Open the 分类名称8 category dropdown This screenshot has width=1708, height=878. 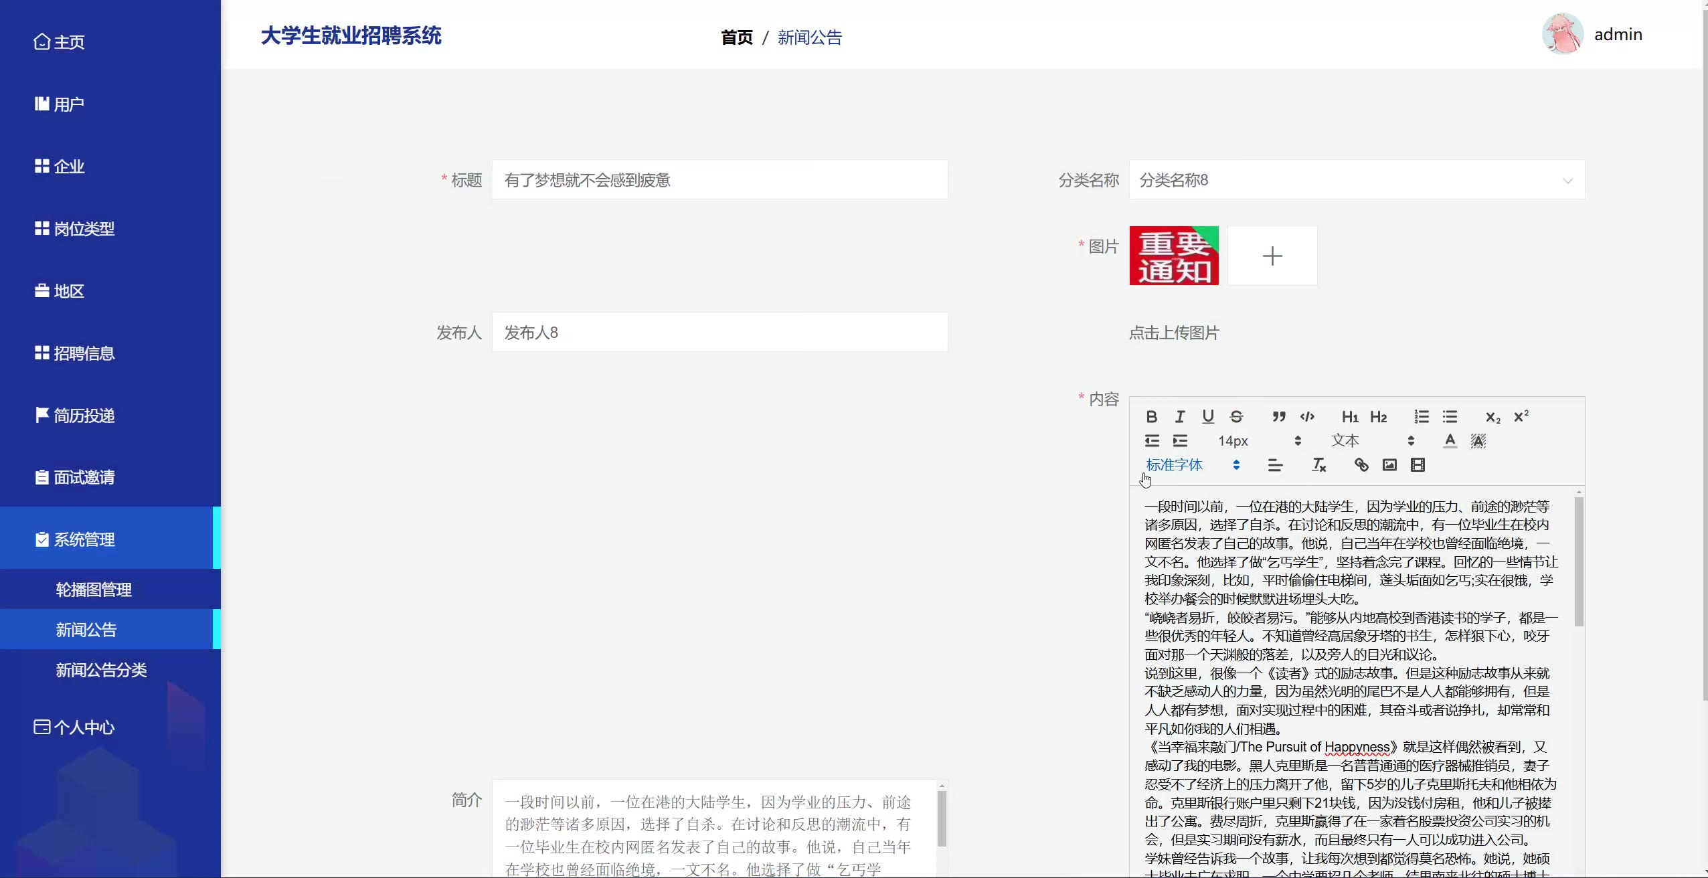1356,180
